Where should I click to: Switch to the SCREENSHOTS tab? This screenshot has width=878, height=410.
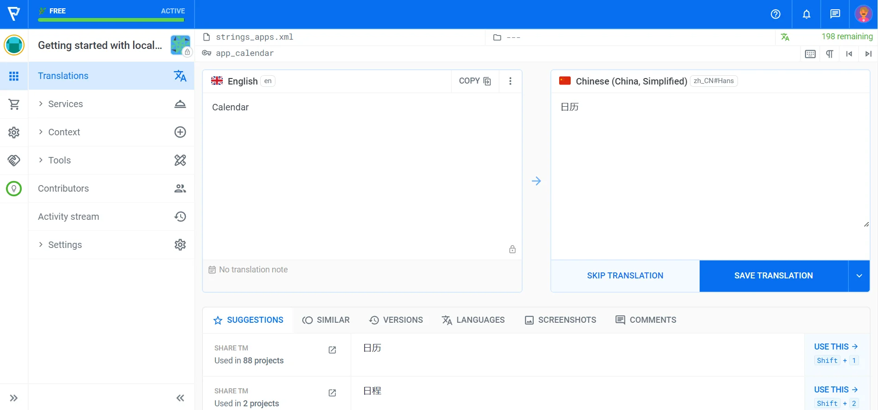click(561, 320)
